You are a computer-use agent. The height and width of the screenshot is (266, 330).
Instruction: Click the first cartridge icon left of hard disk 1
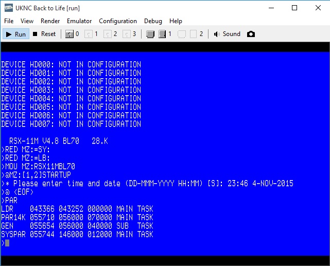[150, 34]
